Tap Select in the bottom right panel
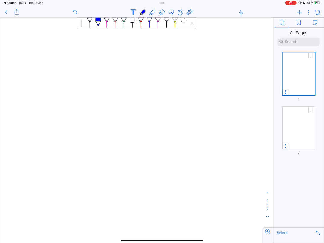 click(282, 232)
